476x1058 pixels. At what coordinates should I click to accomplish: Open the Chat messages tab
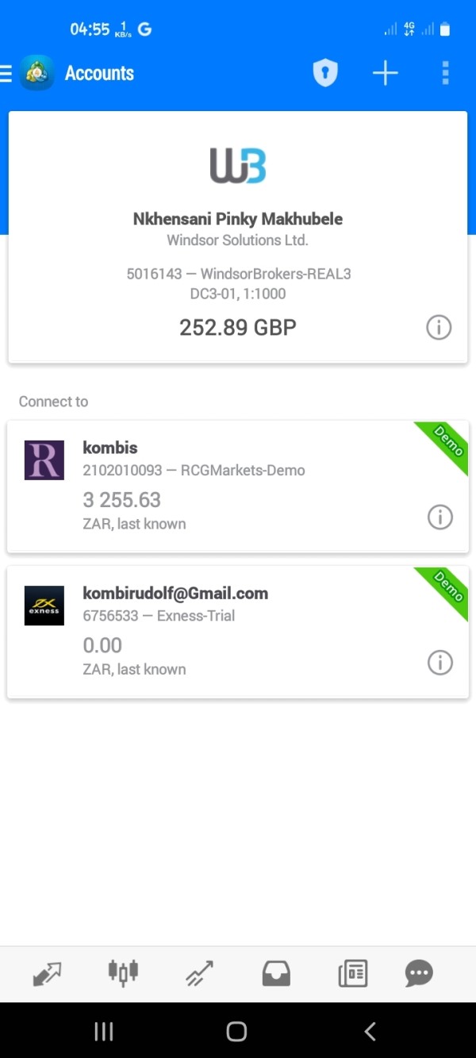pos(419,973)
